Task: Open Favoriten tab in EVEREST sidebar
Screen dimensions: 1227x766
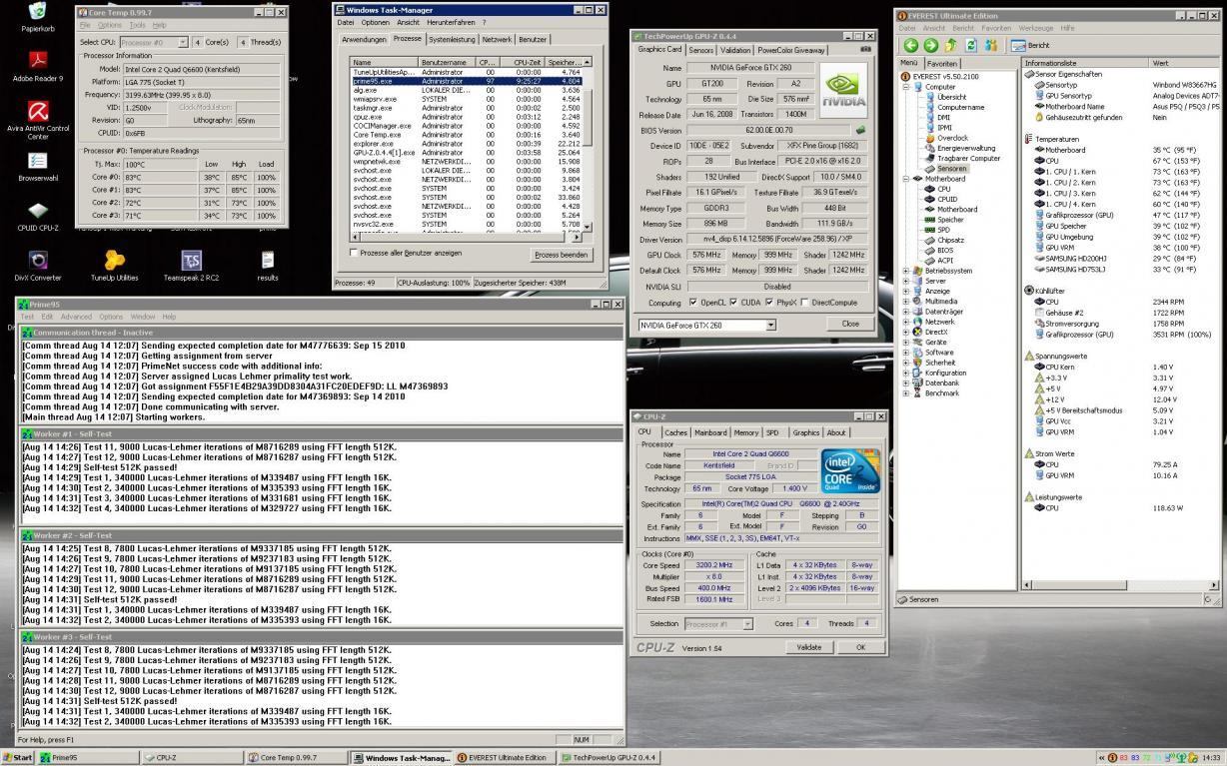Action: pos(942,62)
